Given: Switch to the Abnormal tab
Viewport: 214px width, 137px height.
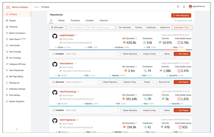Looking at the screenshot, I should tap(103, 20).
